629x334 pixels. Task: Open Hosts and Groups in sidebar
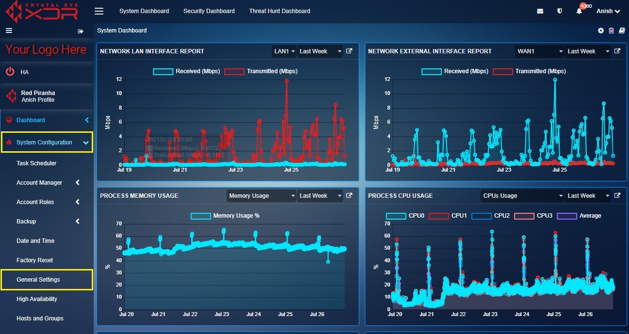click(x=40, y=318)
